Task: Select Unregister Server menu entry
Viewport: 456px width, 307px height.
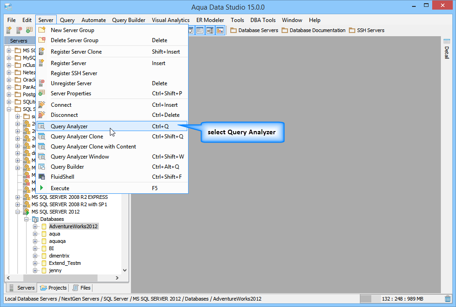Action: tap(112, 83)
